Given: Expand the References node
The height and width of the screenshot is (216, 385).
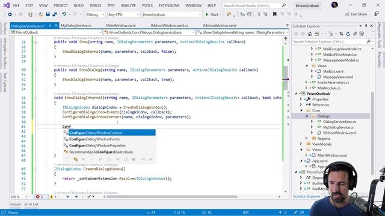Looking at the screenshot, I should 301,105.
